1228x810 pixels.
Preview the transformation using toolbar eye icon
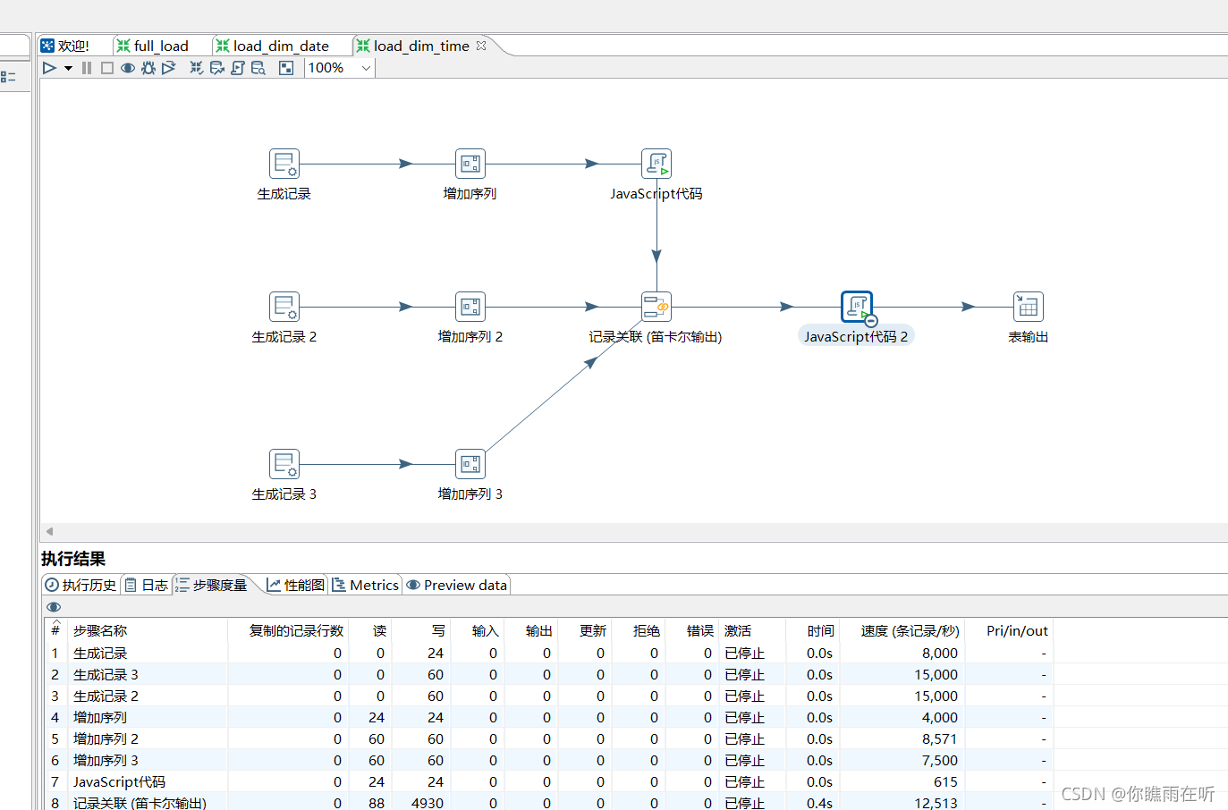click(x=128, y=68)
